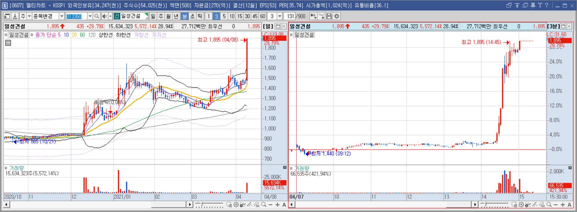Click left chart minus zoom-out icon

pos(270,205)
